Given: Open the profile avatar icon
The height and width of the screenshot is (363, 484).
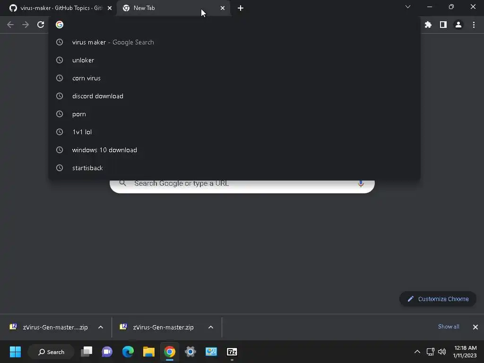Looking at the screenshot, I should click(x=458, y=25).
